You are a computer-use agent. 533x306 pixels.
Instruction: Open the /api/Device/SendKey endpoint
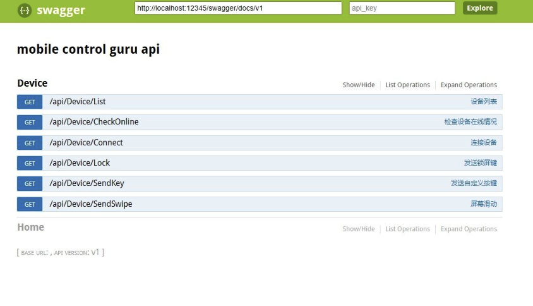coord(87,183)
